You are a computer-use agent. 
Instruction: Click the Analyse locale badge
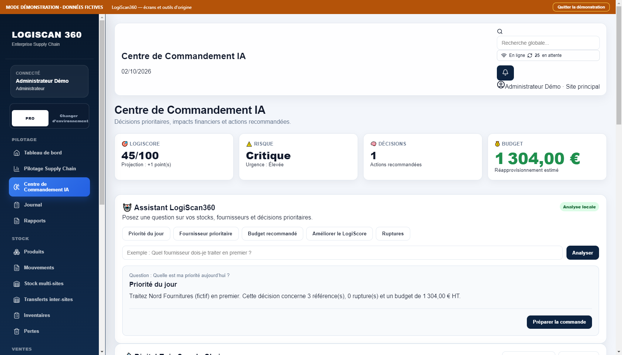[x=579, y=207]
